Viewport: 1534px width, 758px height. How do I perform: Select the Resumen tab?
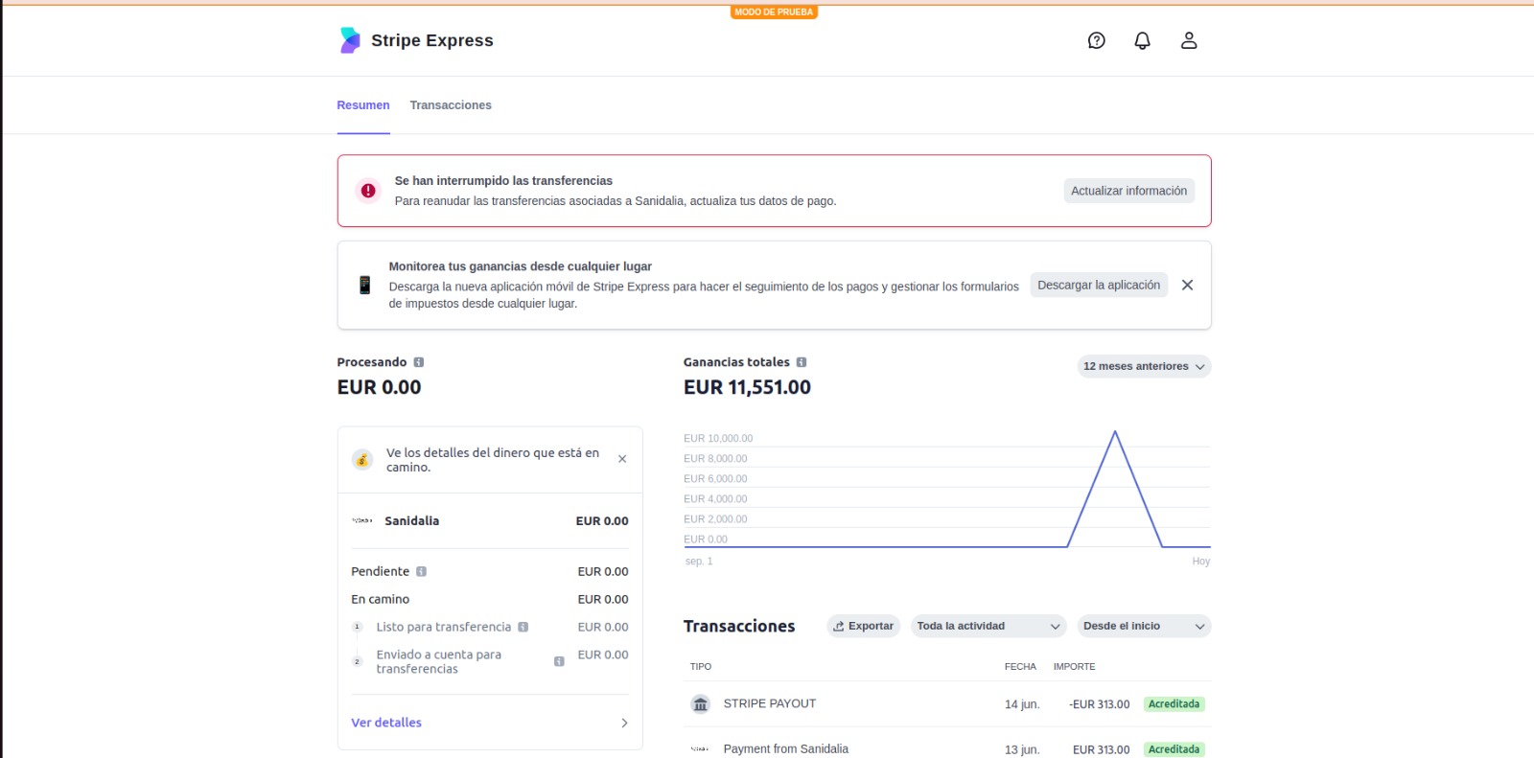[x=363, y=105]
